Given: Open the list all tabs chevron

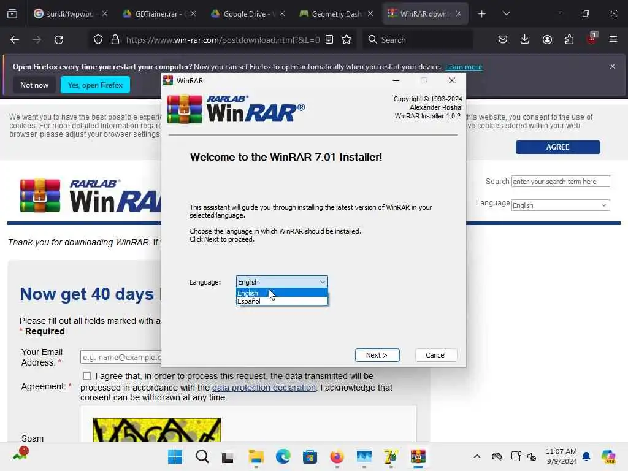Looking at the screenshot, I should pyautogui.click(x=506, y=14).
